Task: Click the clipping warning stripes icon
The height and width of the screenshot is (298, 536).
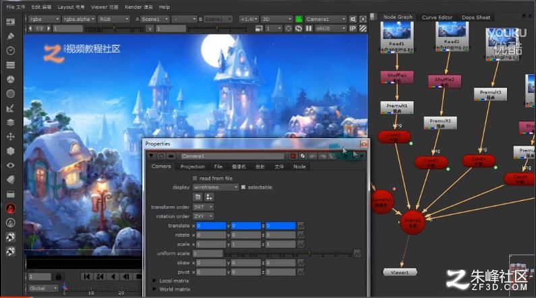Action: click(x=363, y=28)
